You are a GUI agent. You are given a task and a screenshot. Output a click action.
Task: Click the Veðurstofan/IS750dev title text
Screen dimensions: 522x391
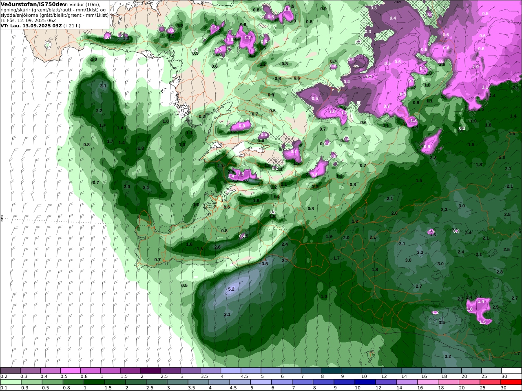coord(34,4)
